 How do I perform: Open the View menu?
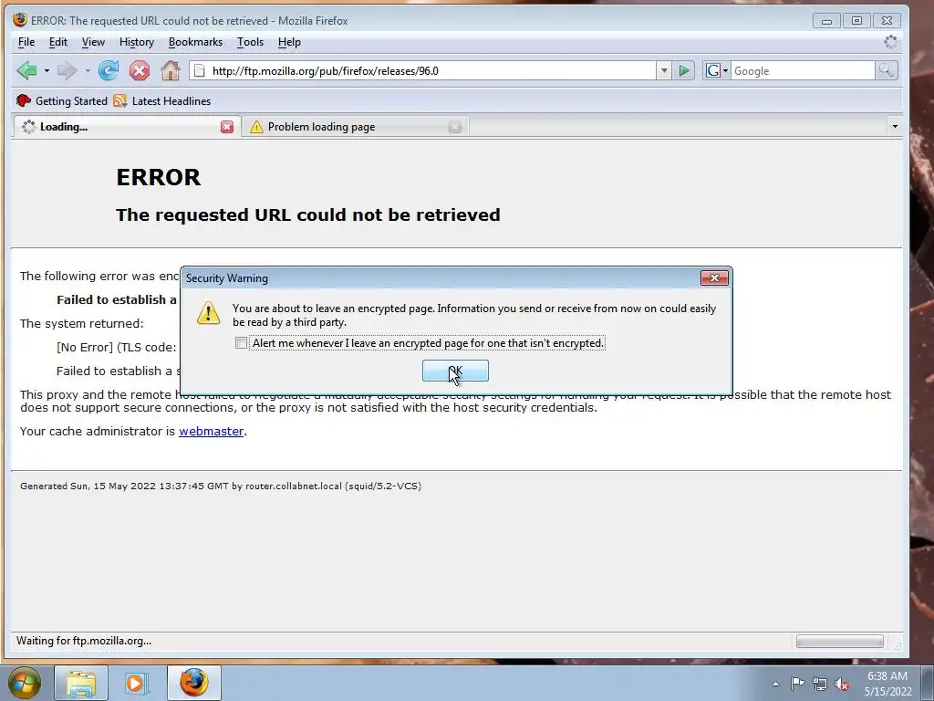tap(93, 42)
